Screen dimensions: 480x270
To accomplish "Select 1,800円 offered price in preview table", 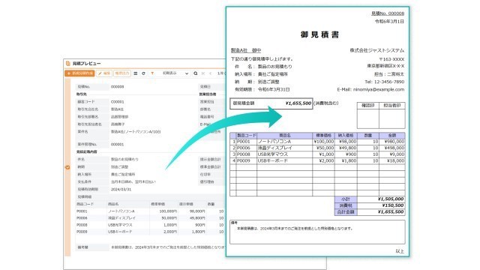I will [x=198, y=232].
